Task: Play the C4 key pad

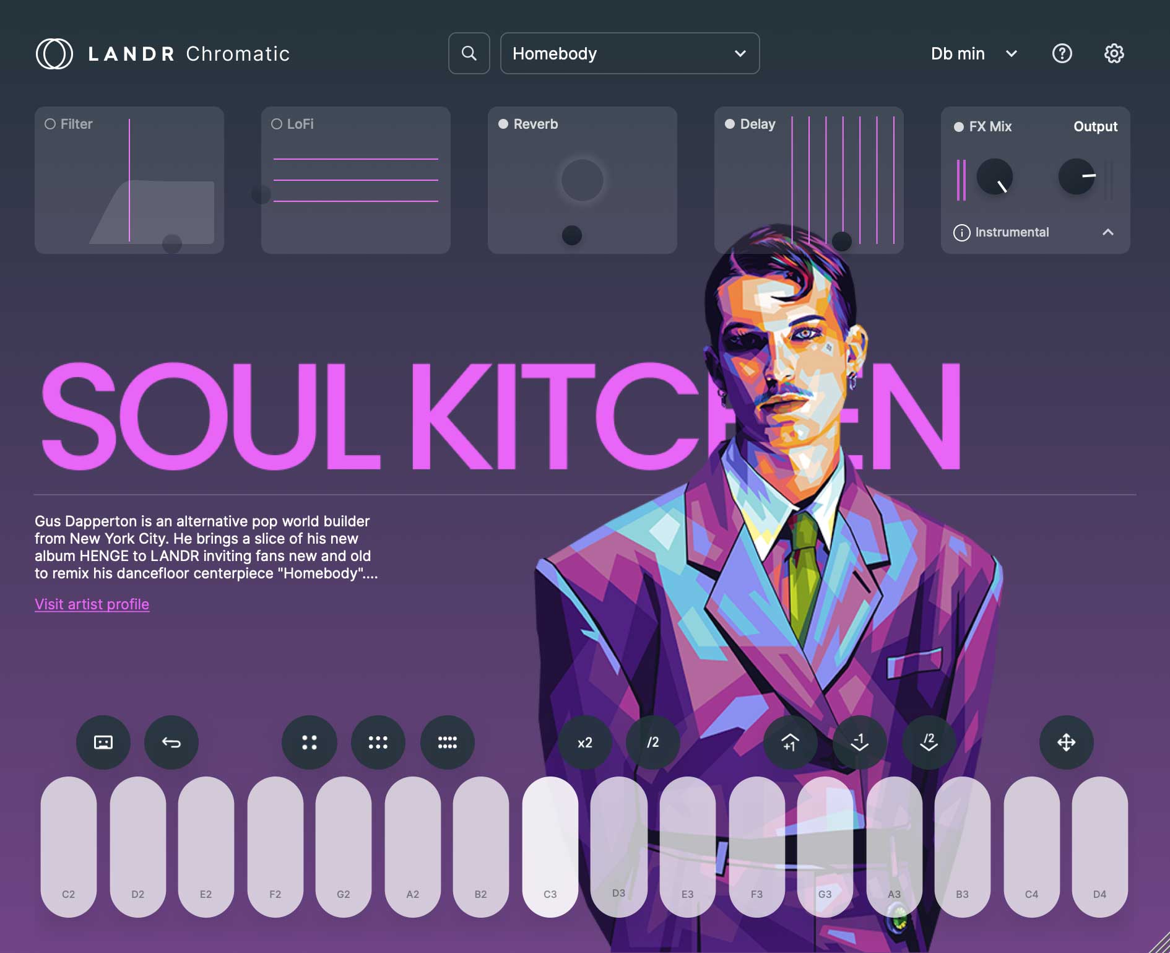Action: click(1032, 847)
